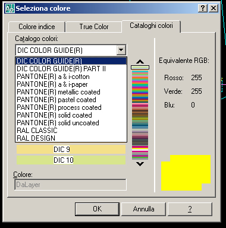The image size is (226, 228).
Task: Click the Rosso value 255
Action: pyautogui.click(x=196, y=78)
